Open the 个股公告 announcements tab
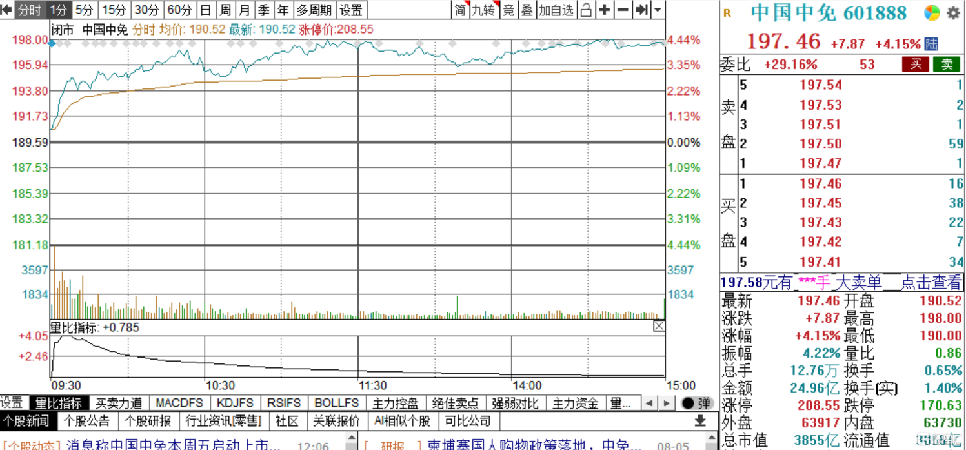Viewport: 966px width, 450px height. 87,421
